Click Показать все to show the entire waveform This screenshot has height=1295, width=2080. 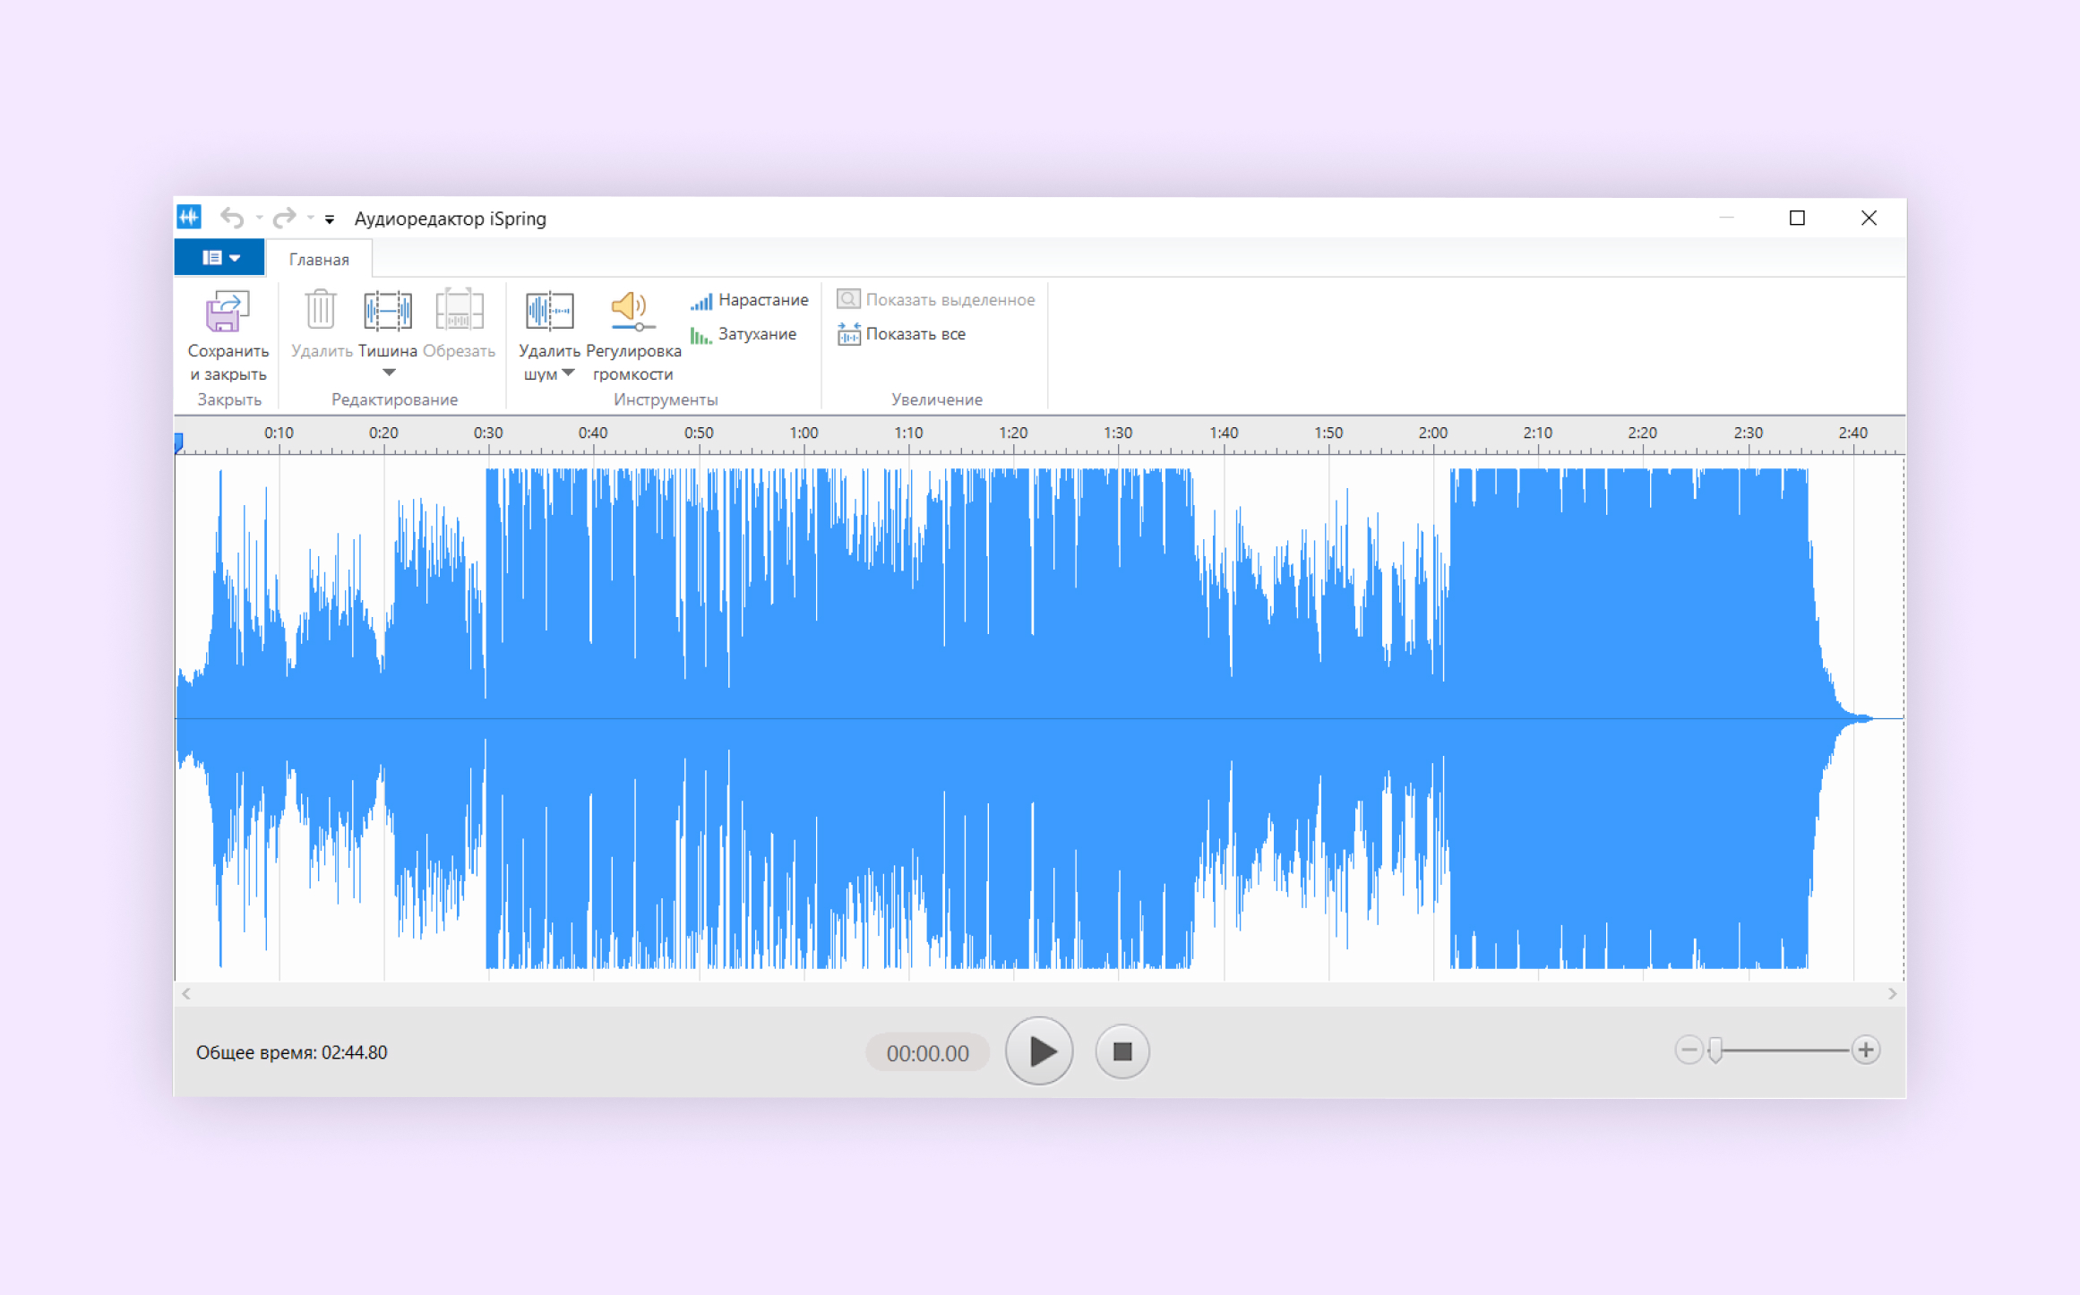point(901,334)
